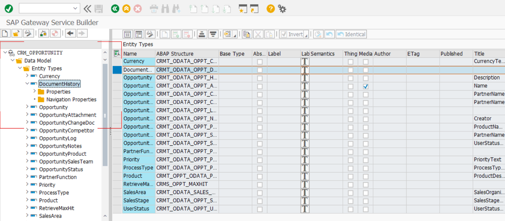Toggle Display/Change glasses icon in left toolbar
This screenshot has height=221, width=505.
[x=28, y=33]
